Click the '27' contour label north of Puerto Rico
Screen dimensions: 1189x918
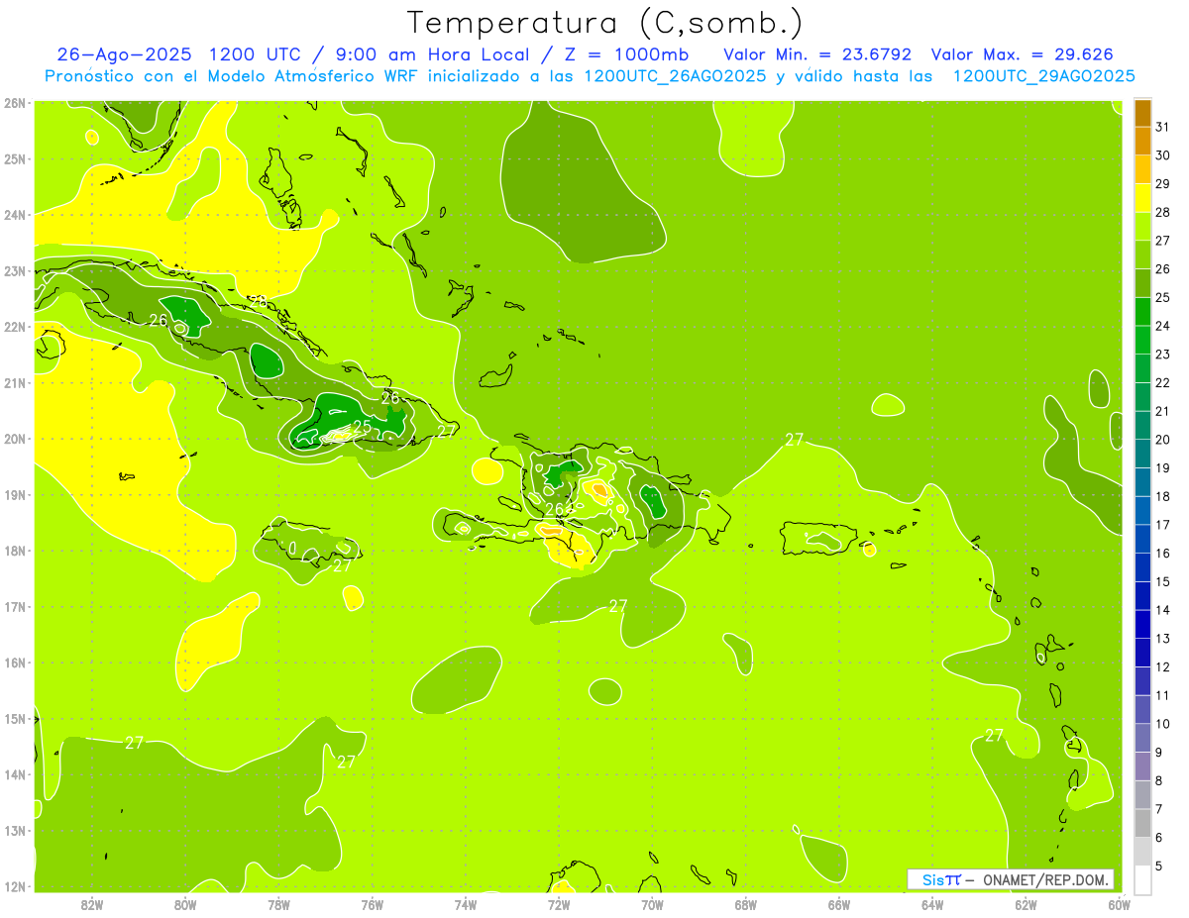tap(795, 440)
